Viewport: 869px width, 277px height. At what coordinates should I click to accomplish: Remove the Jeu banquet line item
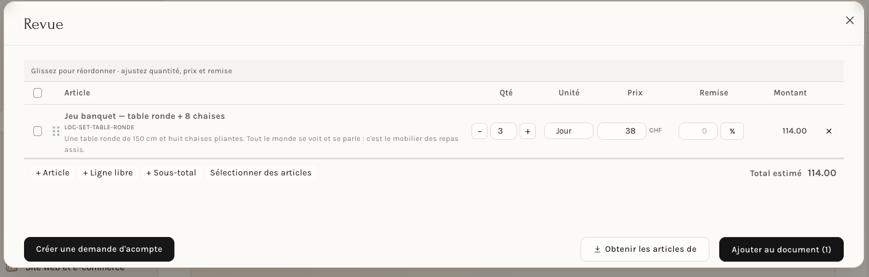pyautogui.click(x=829, y=131)
